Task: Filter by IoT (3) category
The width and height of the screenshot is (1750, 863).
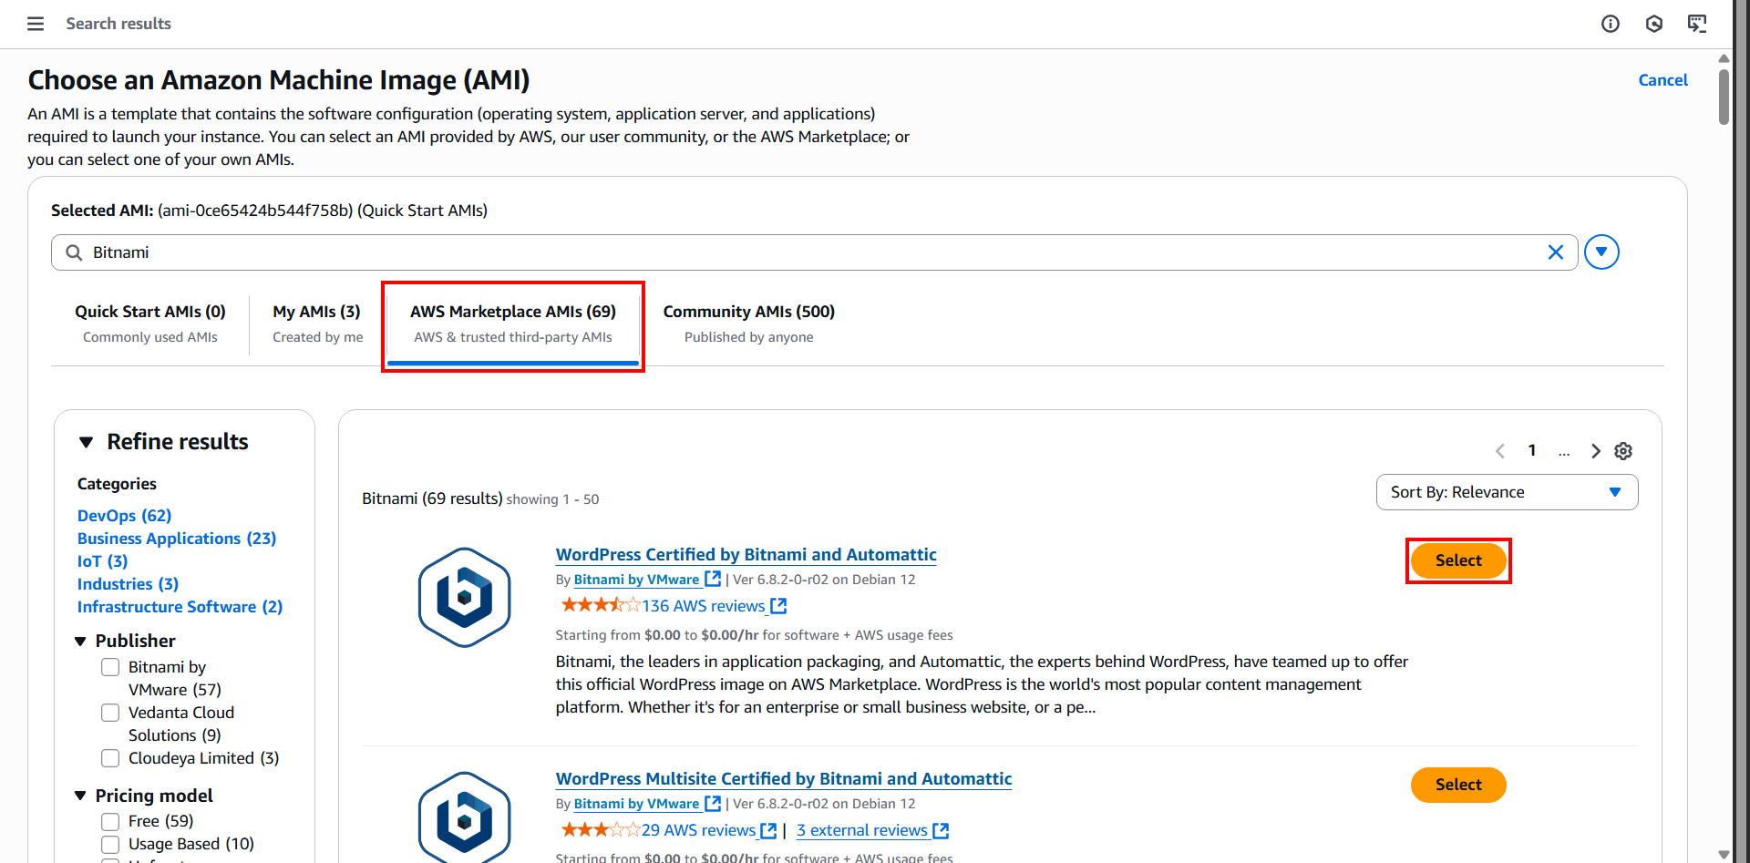Action: click(x=102, y=561)
